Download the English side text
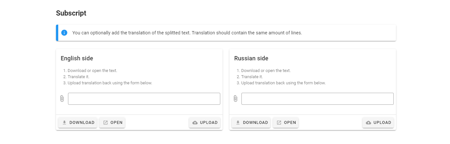The height and width of the screenshot is (144, 450). [78, 123]
